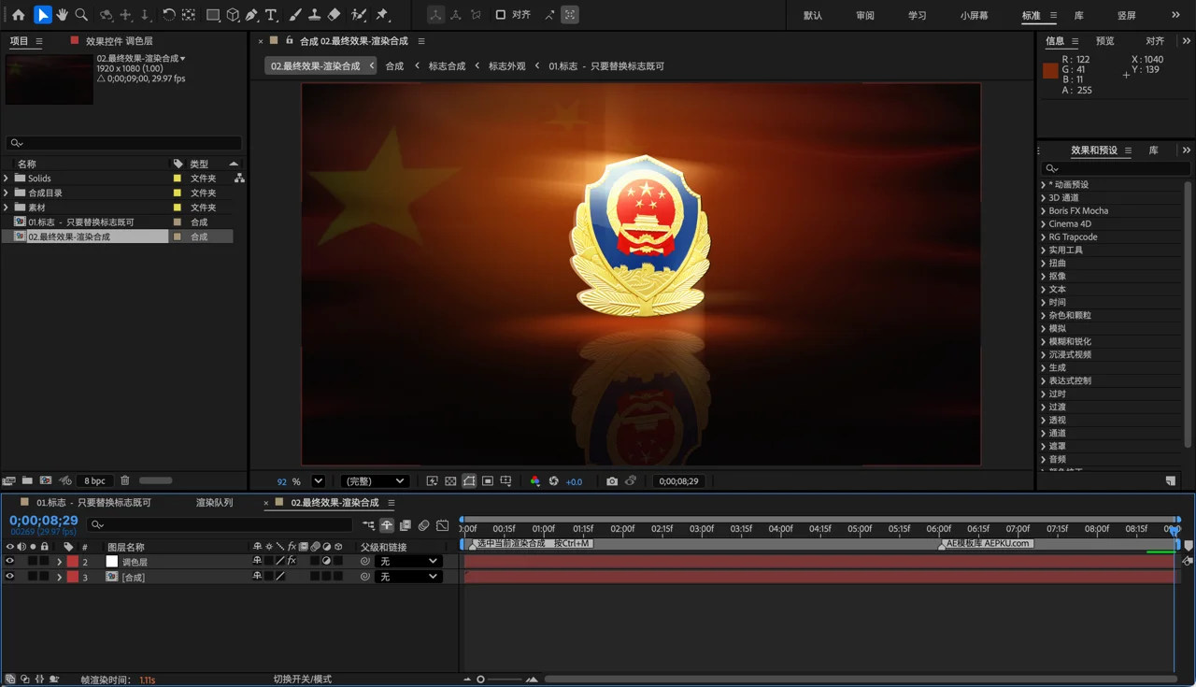The image size is (1196, 687).
Task: Select the Orbit camera tool
Action: coord(106,15)
